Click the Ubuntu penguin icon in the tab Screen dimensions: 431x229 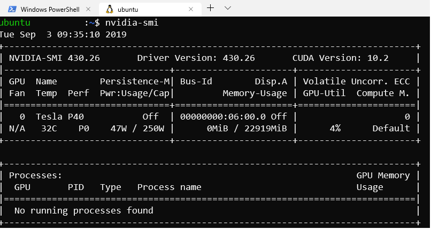point(110,9)
